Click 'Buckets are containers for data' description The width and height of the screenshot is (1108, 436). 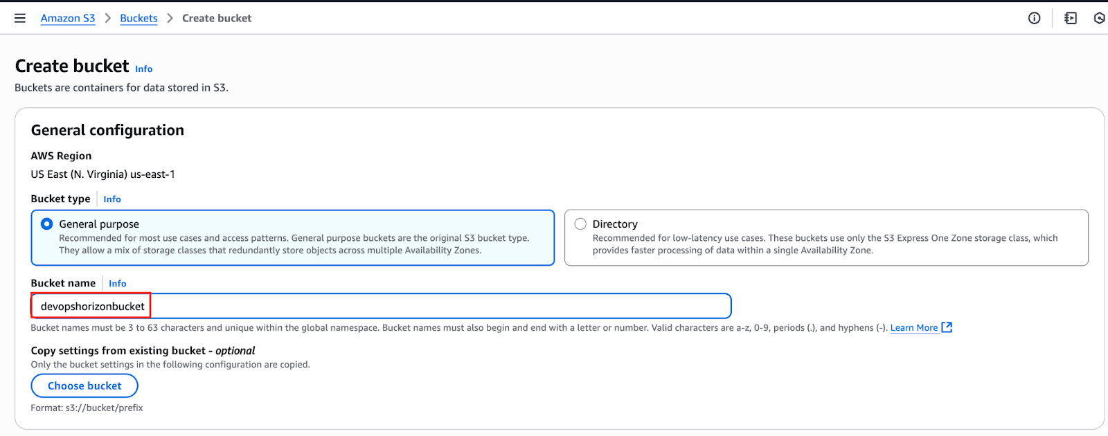pos(121,87)
